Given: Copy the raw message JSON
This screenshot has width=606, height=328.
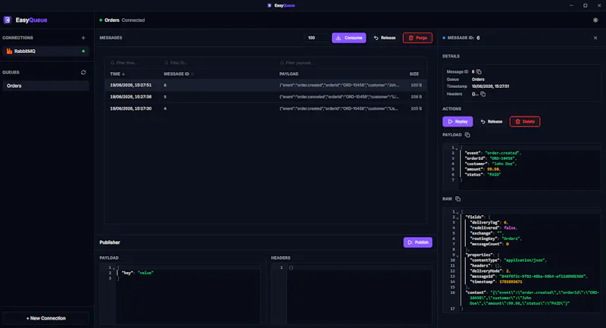Looking at the screenshot, I should point(458,199).
